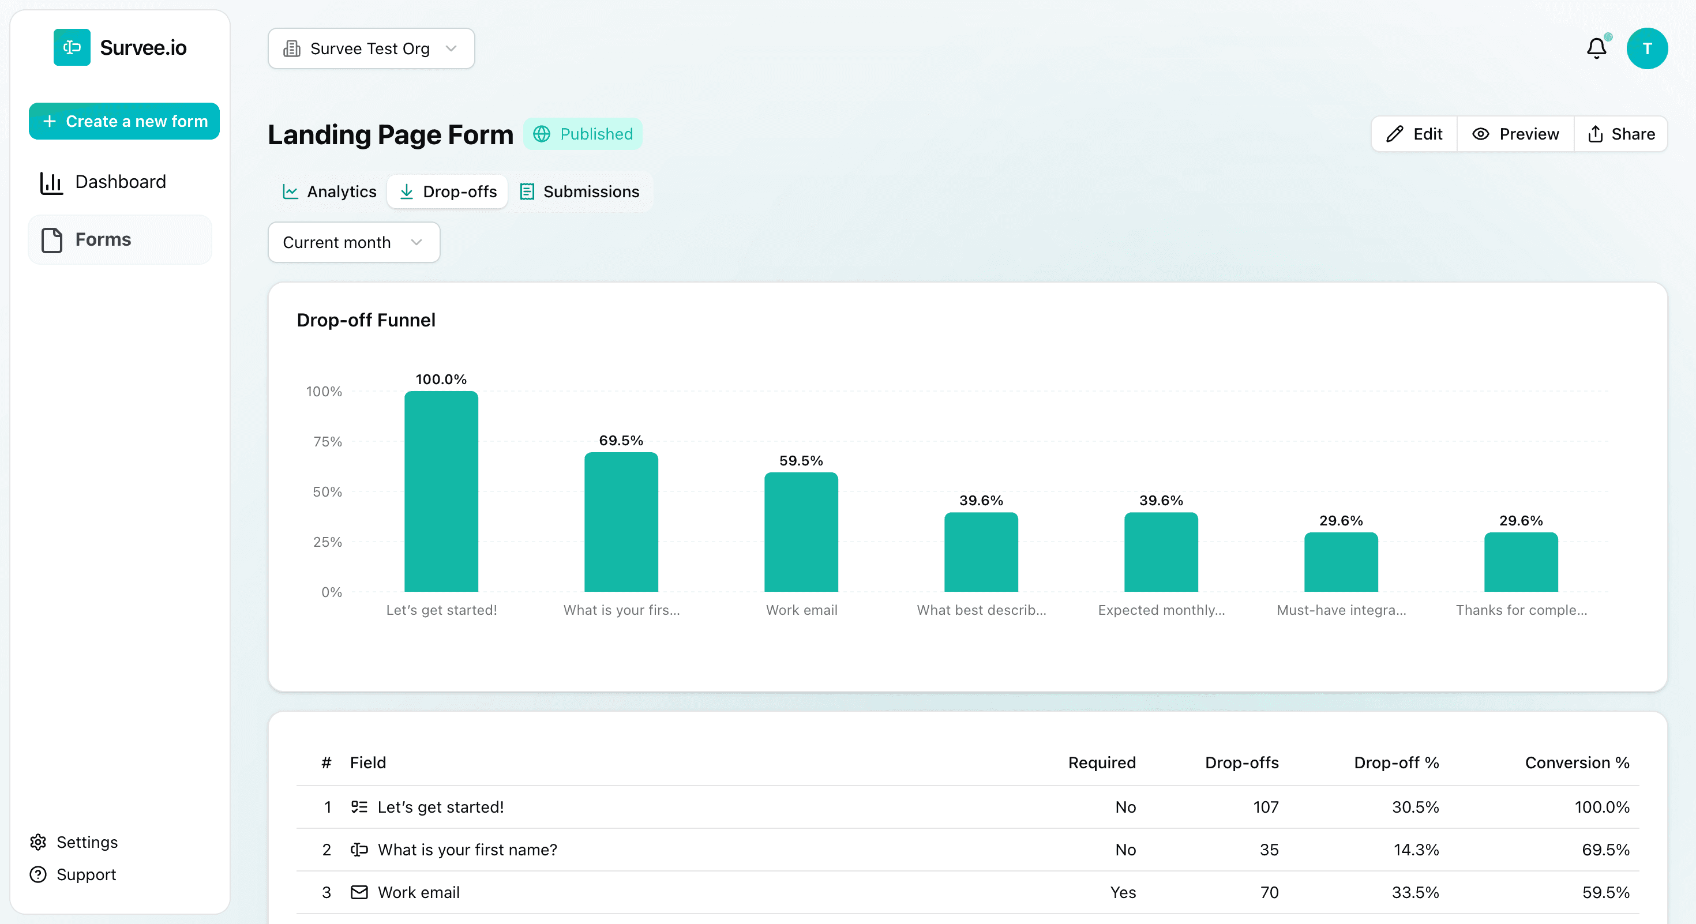Open Support via question mark icon
1696x924 pixels.
pos(38,874)
